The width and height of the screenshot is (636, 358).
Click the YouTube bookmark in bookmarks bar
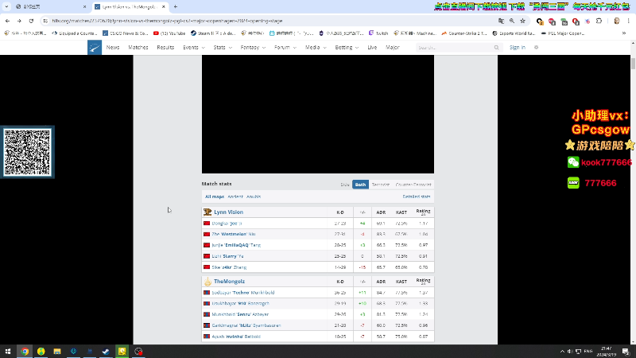coord(169,33)
